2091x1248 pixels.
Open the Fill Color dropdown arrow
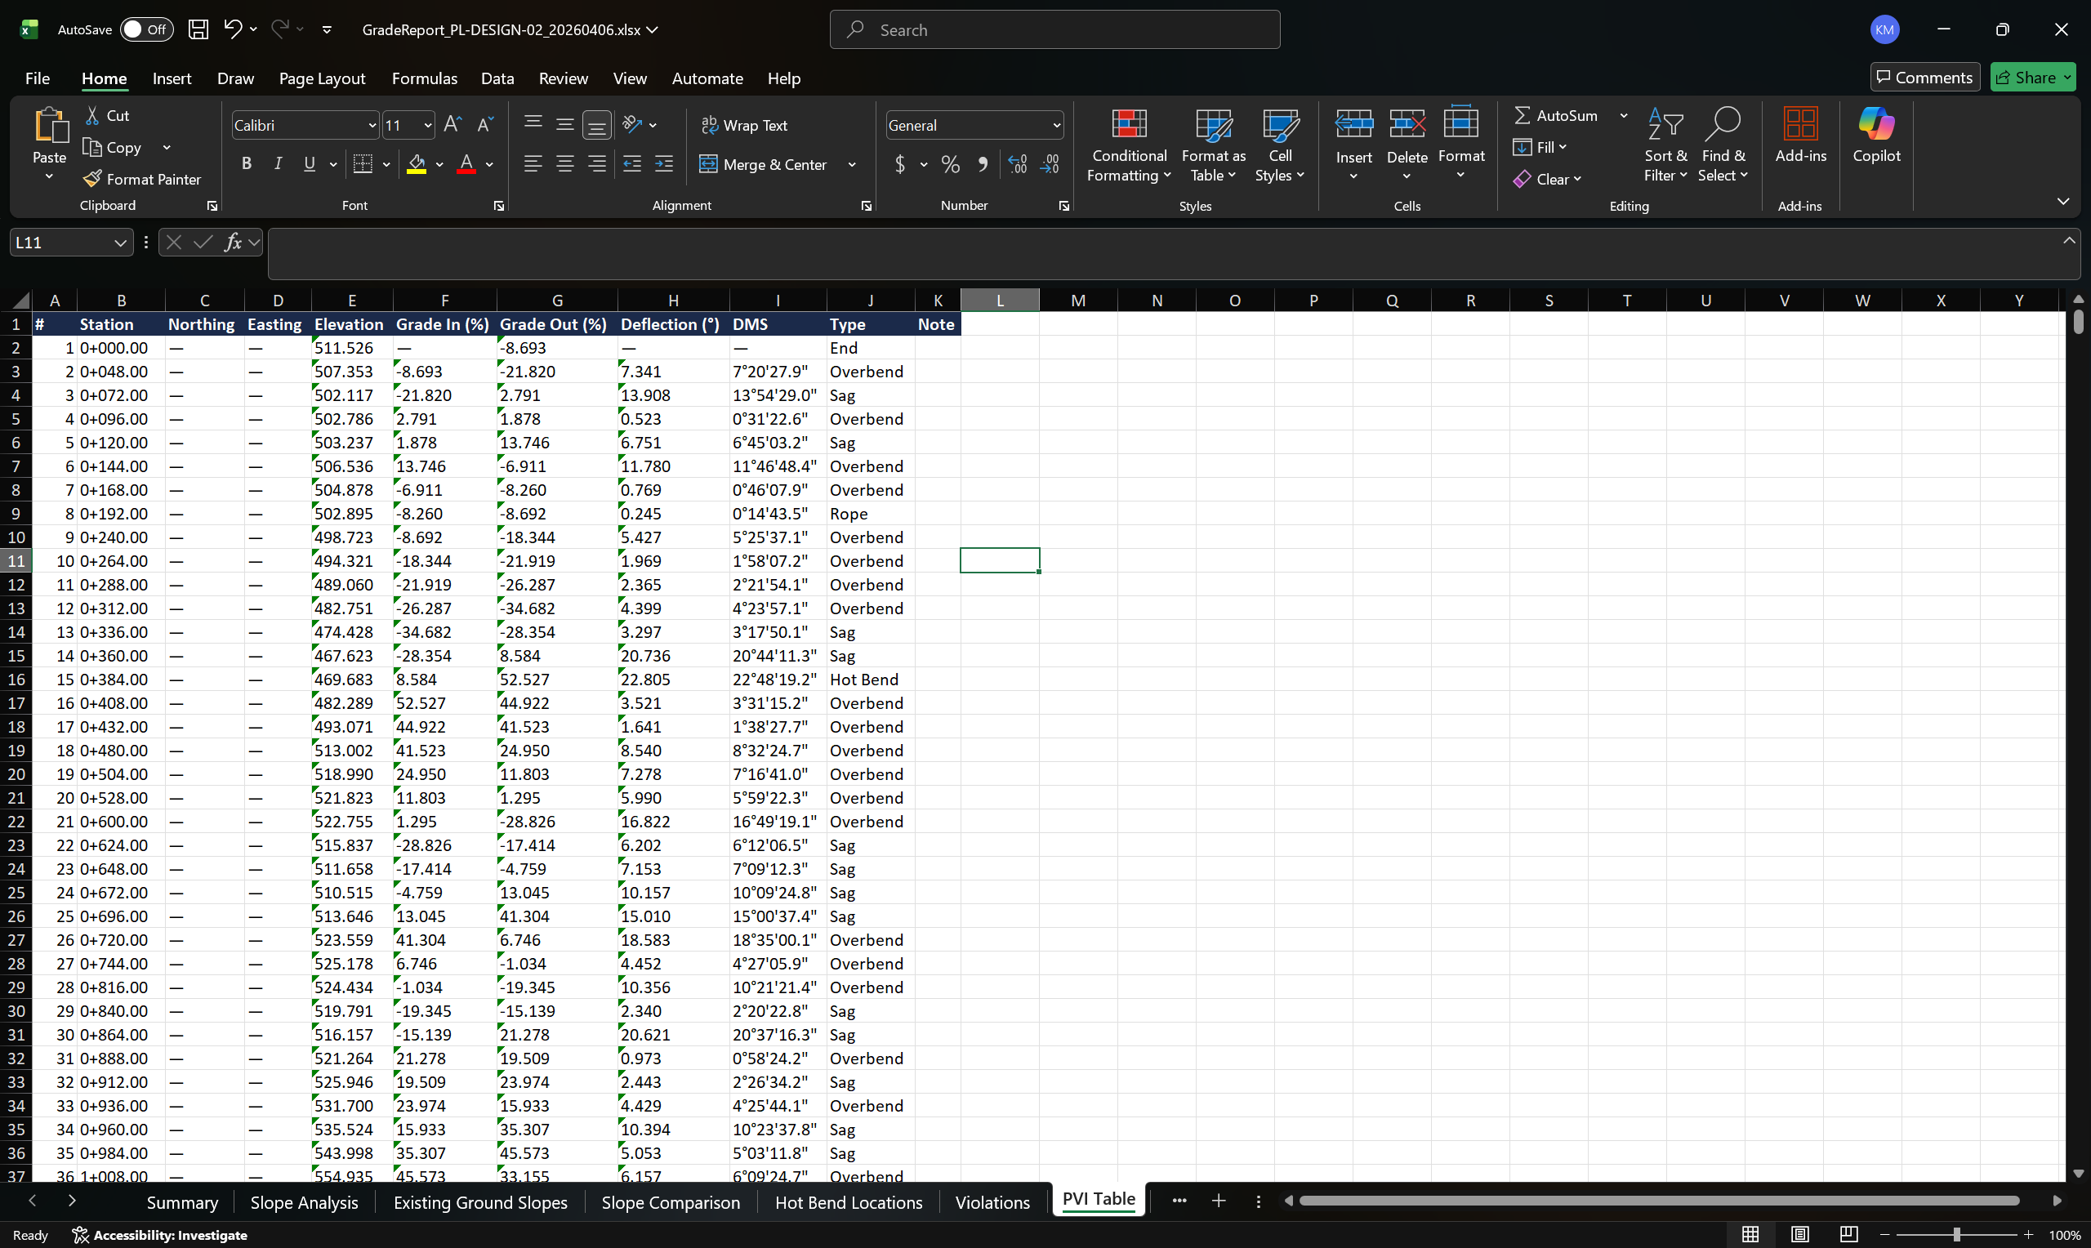coord(438,164)
